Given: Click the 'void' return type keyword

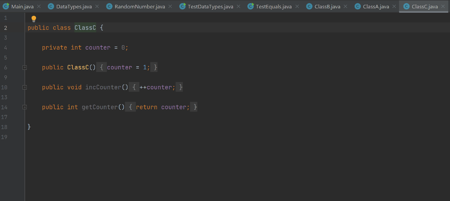Looking at the screenshot, I should (74, 87).
